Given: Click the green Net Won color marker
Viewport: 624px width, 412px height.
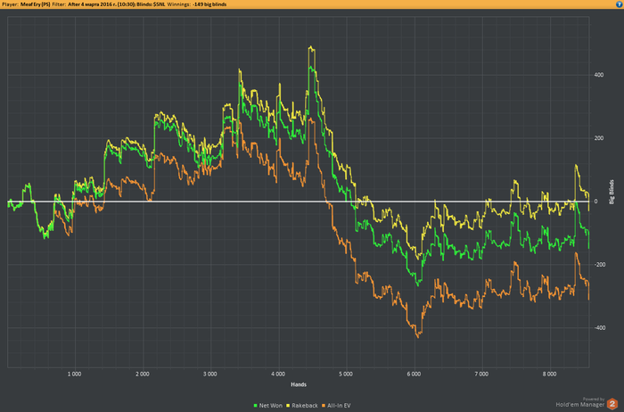Looking at the screenshot, I should pyautogui.click(x=256, y=406).
